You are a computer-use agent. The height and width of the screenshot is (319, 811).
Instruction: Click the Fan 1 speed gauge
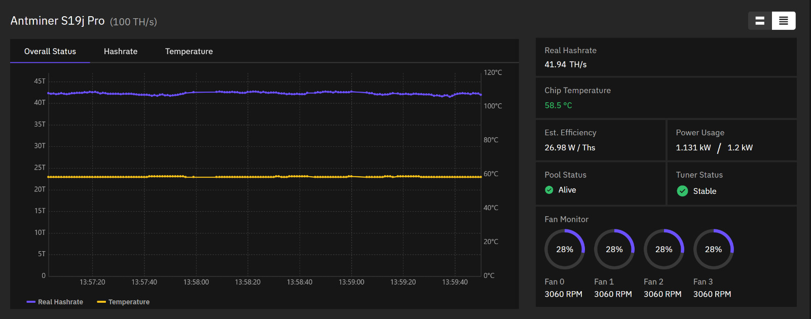coord(614,249)
